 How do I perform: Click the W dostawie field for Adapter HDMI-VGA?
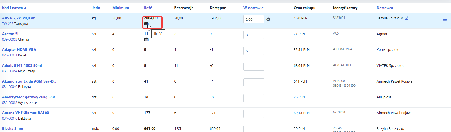254,51
